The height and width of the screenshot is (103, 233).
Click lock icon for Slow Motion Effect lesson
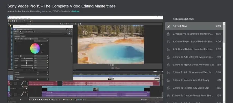tap(168, 72)
